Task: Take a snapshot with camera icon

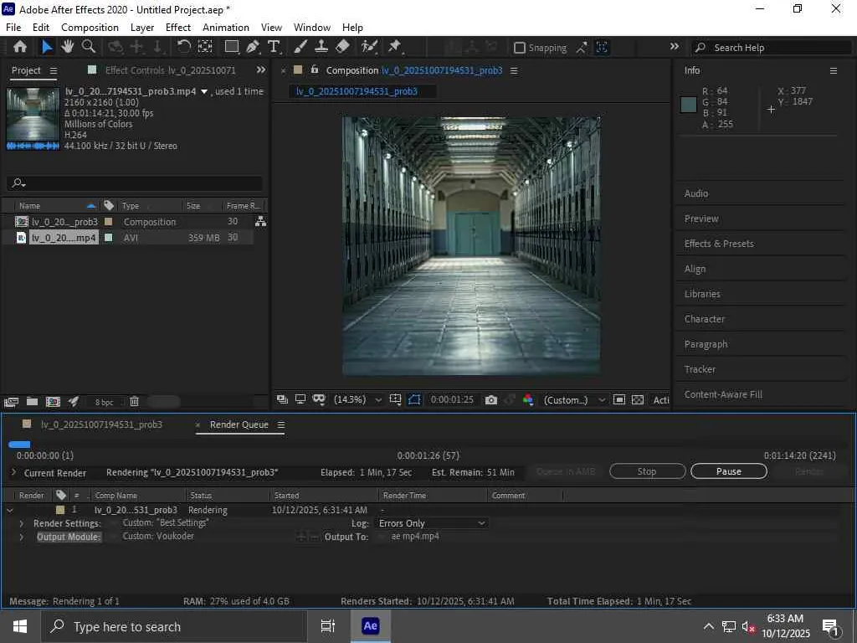Action: pos(491,400)
